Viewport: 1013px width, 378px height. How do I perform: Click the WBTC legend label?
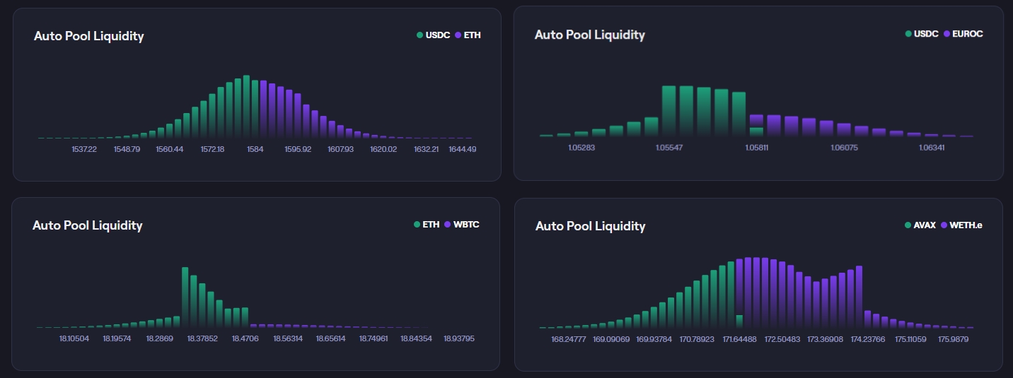click(466, 225)
